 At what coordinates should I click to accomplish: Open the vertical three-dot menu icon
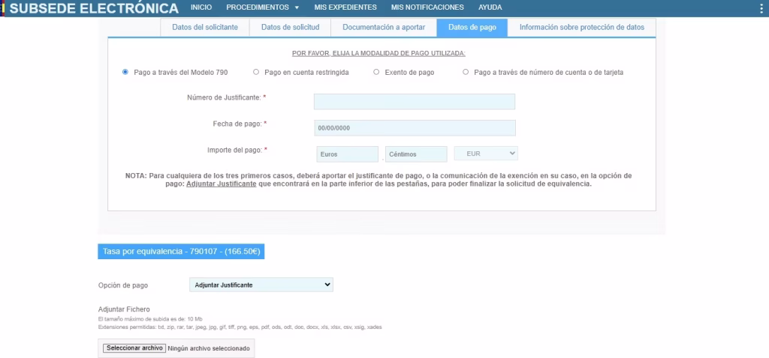761,7
